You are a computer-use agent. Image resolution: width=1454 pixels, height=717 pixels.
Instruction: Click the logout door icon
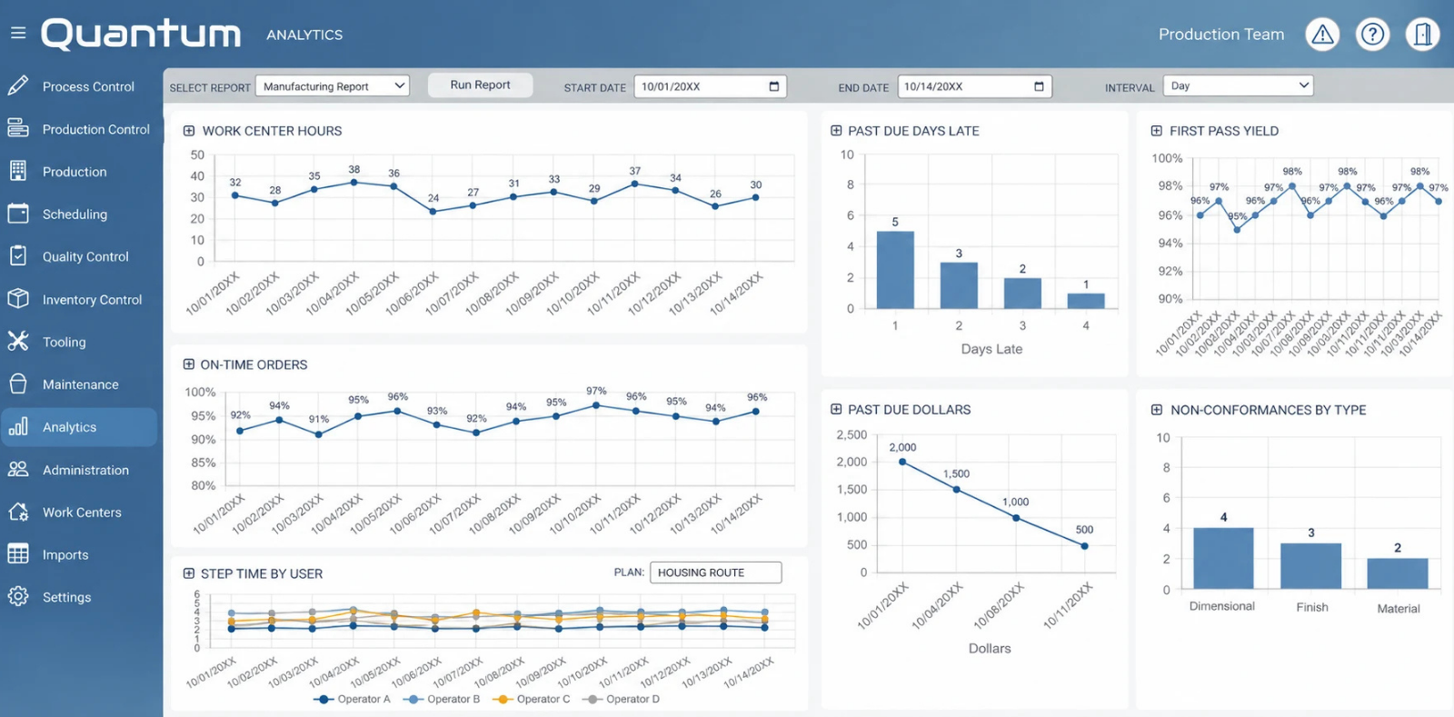coord(1423,35)
